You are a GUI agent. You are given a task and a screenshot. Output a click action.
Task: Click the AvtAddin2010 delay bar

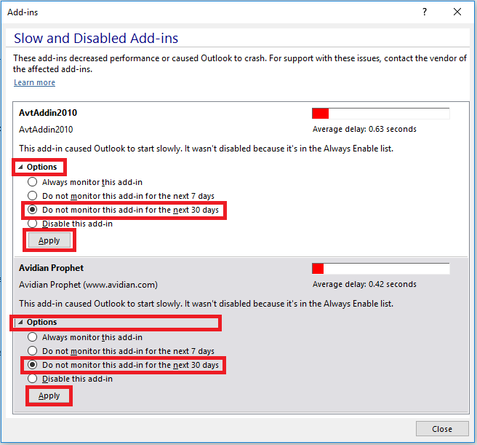pos(380,114)
